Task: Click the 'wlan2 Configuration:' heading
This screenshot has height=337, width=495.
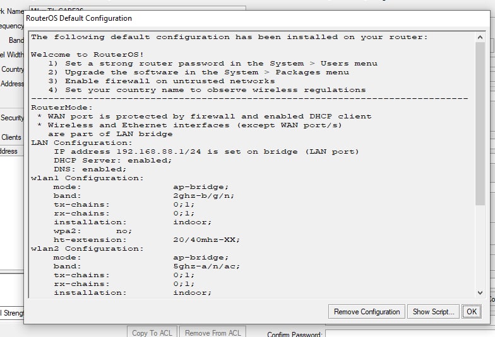Action: [87, 248]
